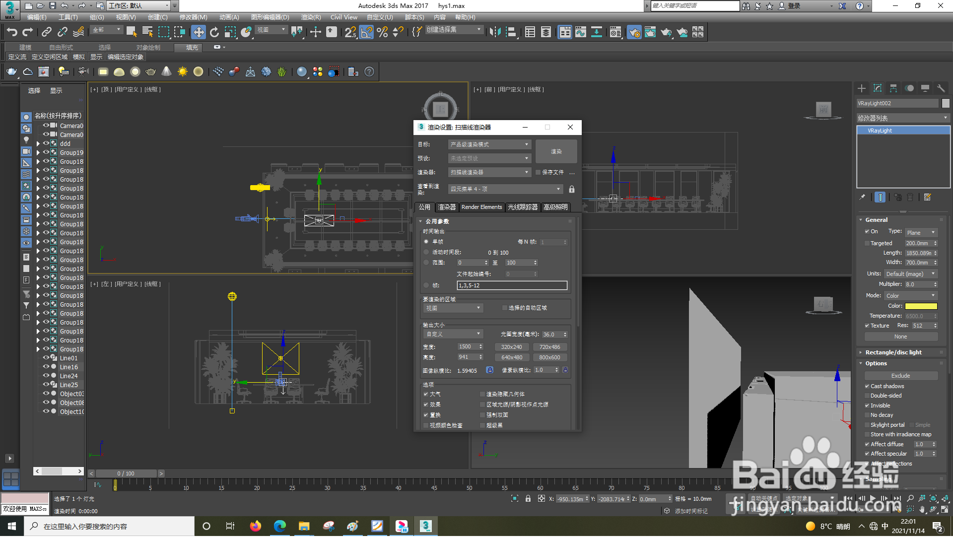The height and width of the screenshot is (537, 953).
Task: Toggle the Angle Snap tool
Action: (x=366, y=33)
